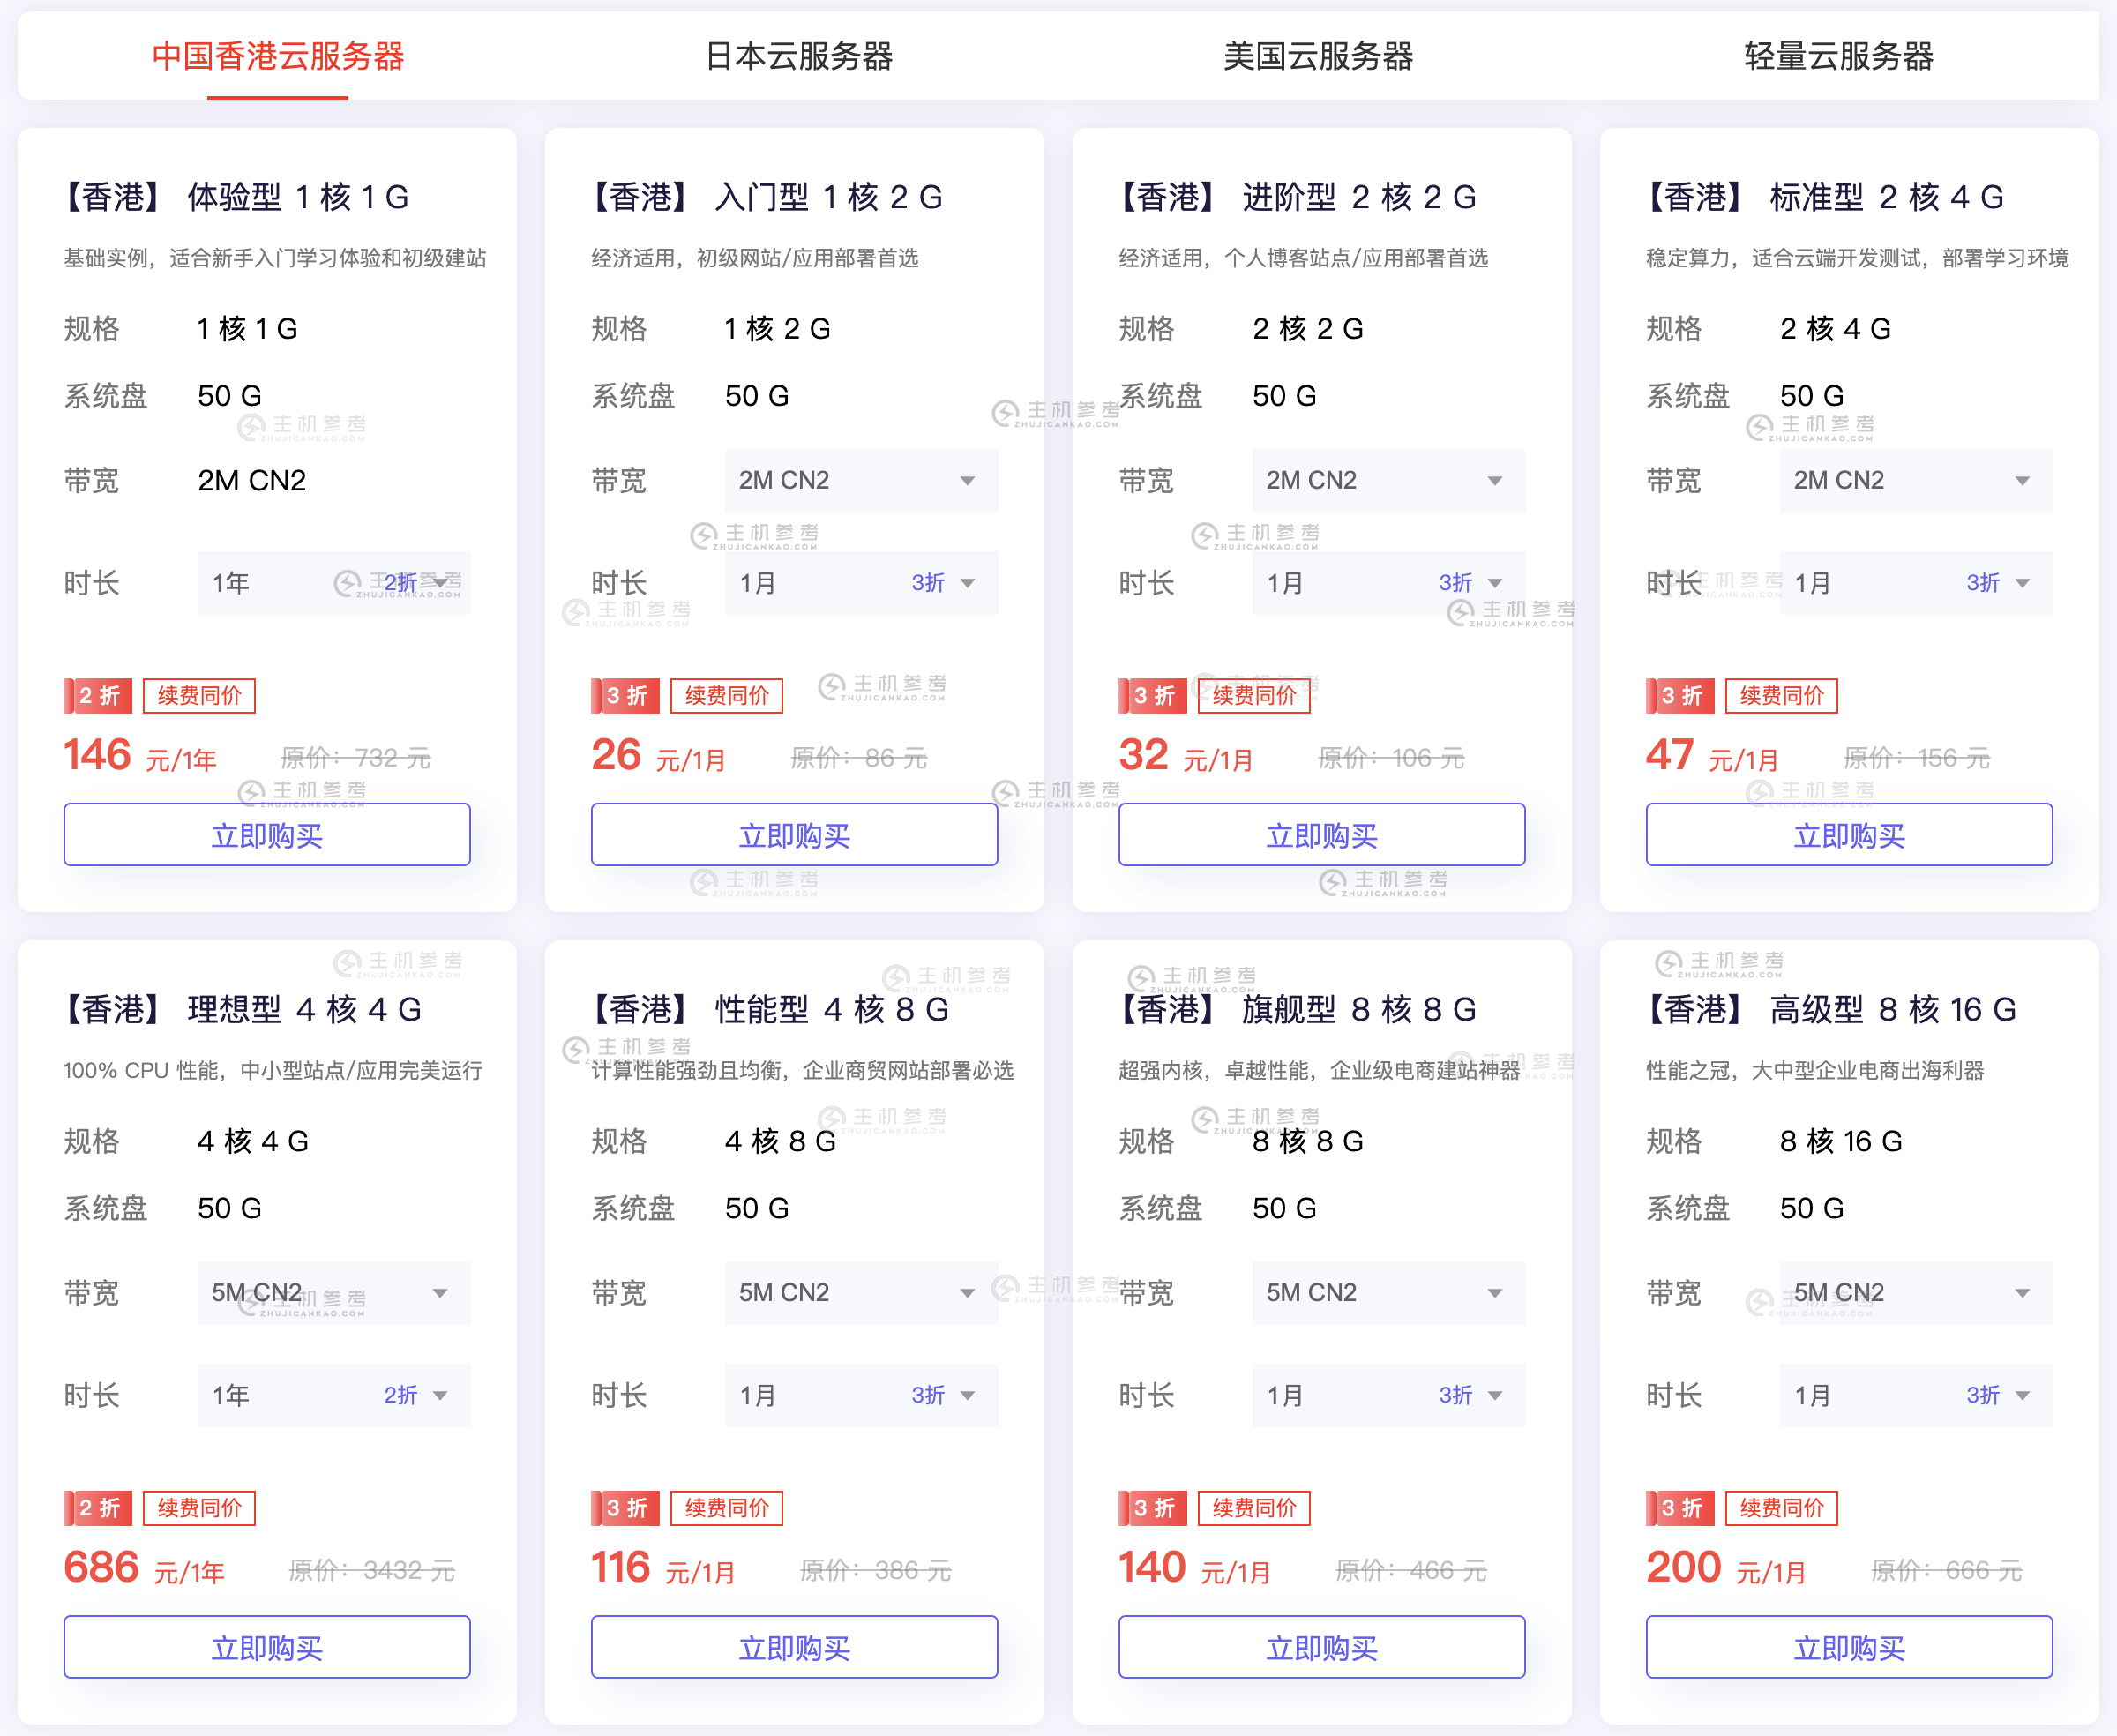Click 立即购买 for 入门型 1核2G
The width and height of the screenshot is (2117, 1736).
794,835
